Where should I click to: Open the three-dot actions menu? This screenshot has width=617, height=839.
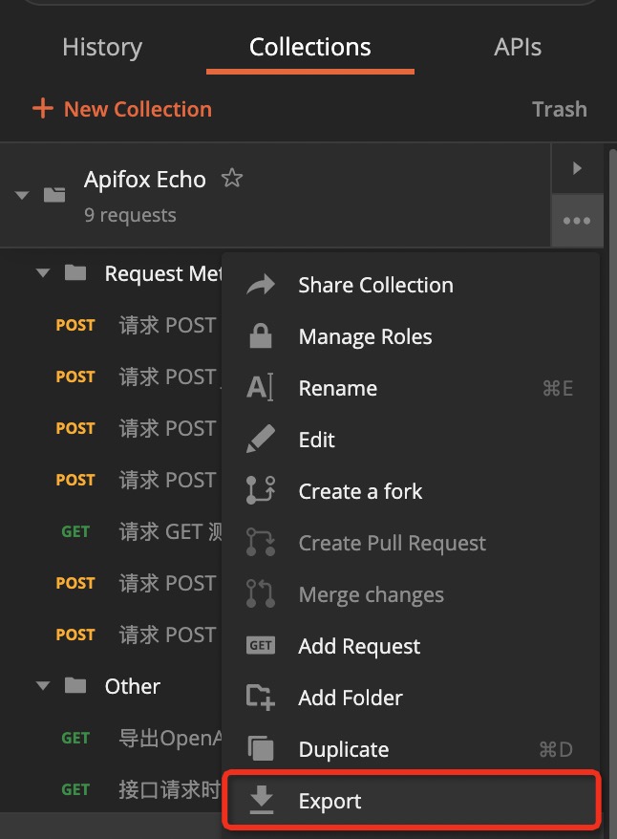tap(578, 220)
